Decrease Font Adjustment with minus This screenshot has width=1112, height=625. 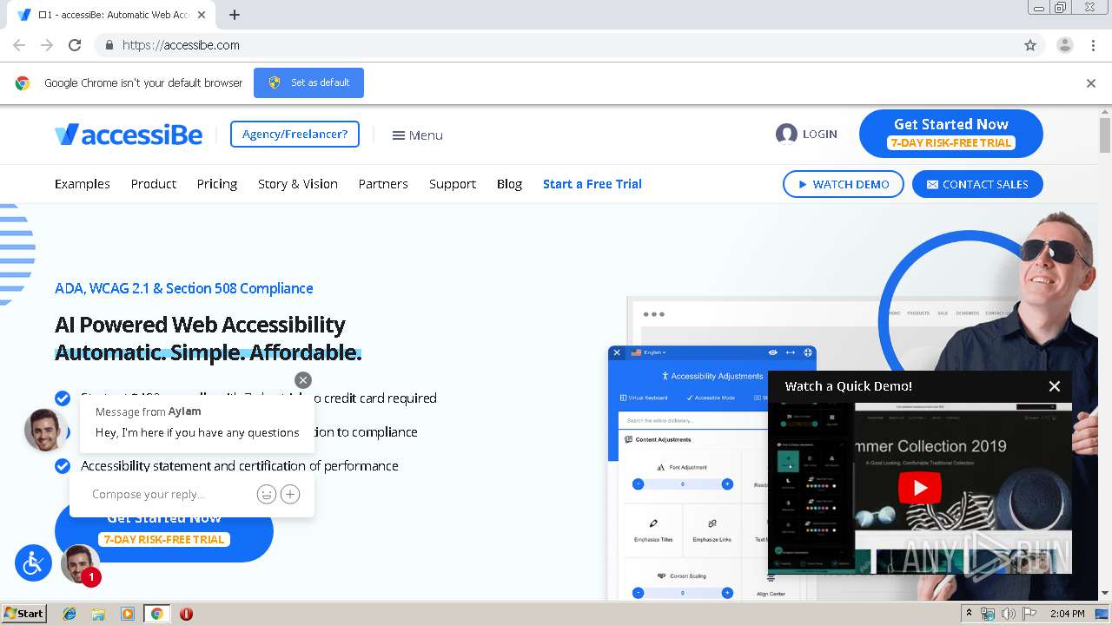(638, 484)
